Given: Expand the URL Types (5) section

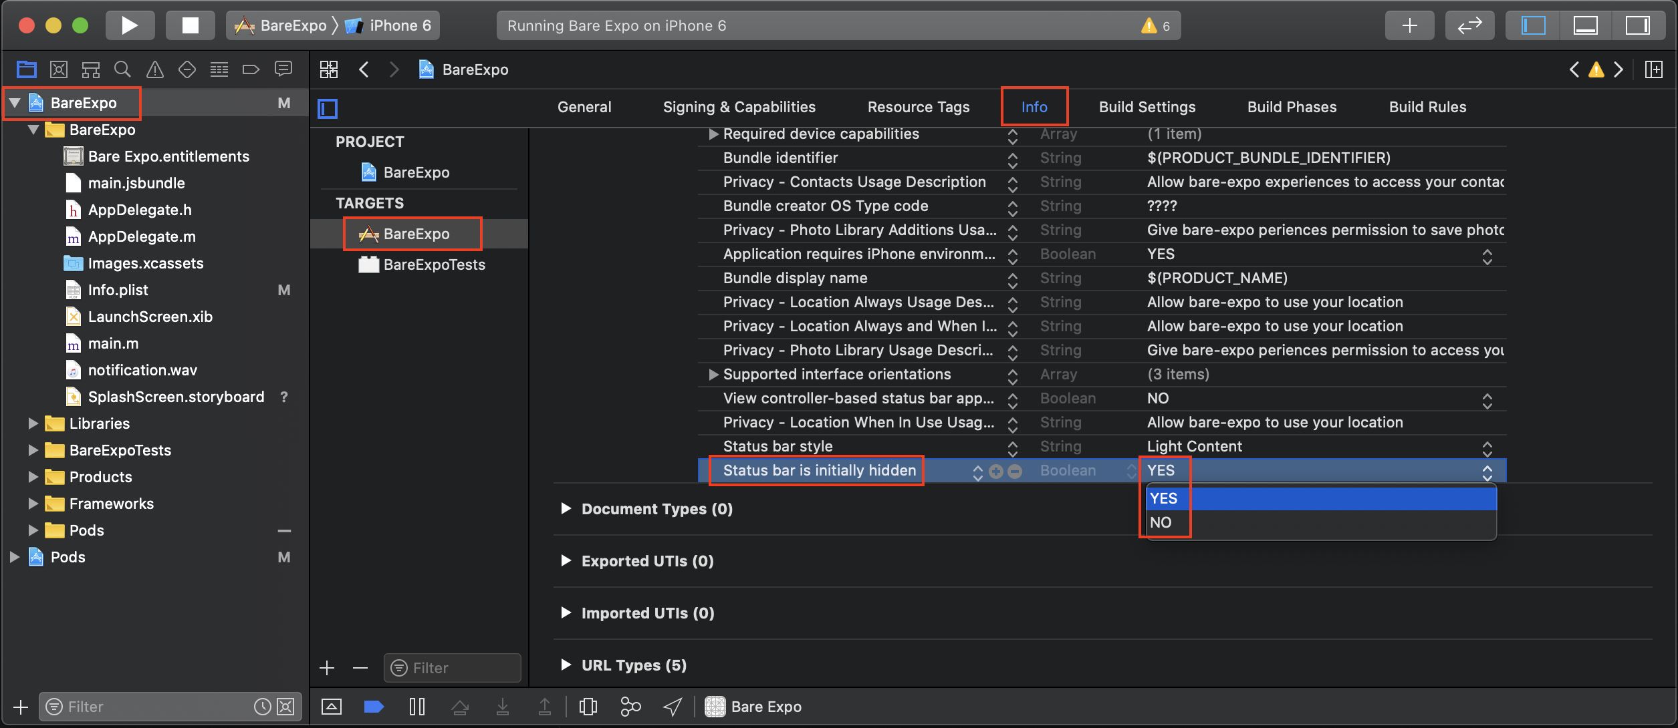Looking at the screenshot, I should tap(566, 665).
